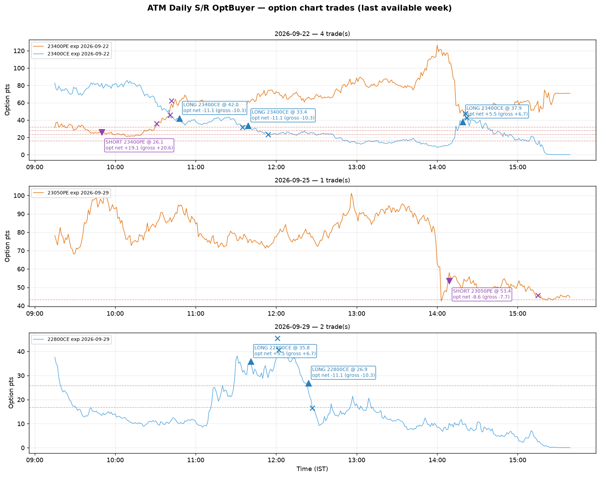600x477 pixels.
Task: Select the 'LONG 23400CE @ 42.0' annotation box
Action: tap(215, 108)
